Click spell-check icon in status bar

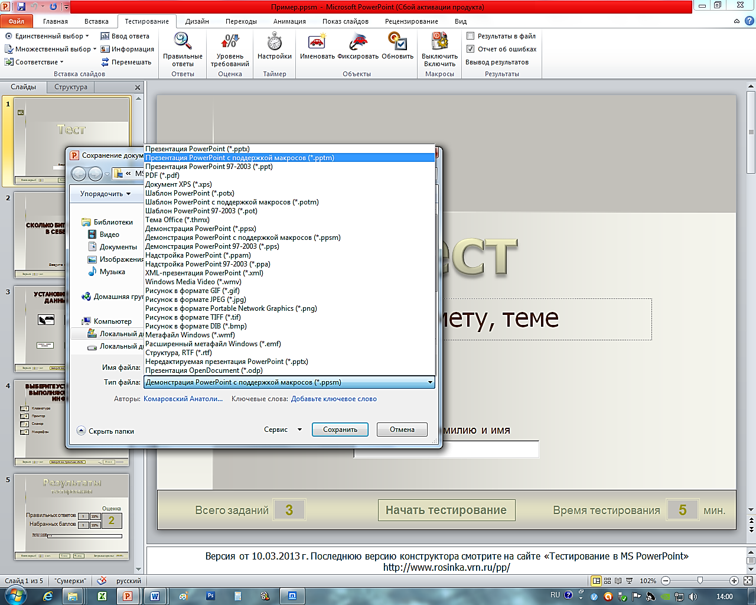pyautogui.click(x=102, y=581)
